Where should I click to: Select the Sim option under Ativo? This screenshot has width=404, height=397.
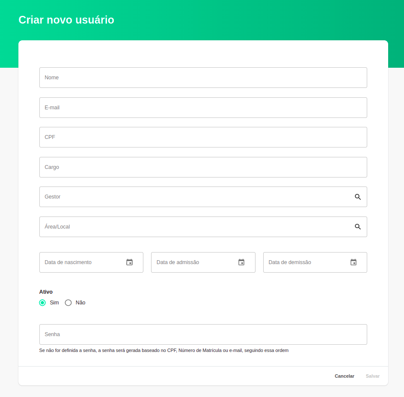point(42,302)
